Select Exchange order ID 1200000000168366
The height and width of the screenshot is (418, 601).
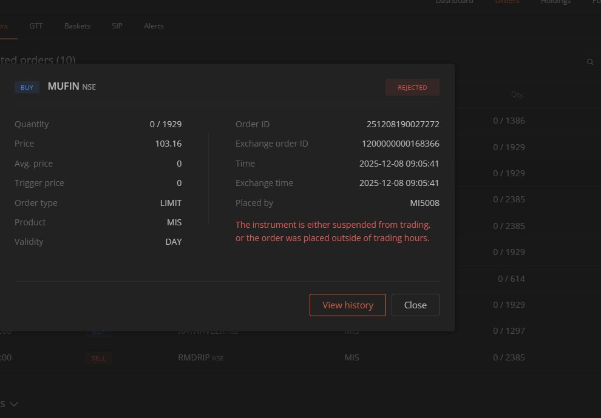(401, 144)
